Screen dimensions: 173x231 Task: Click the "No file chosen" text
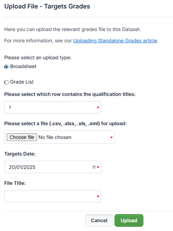click(x=55, y=137)
